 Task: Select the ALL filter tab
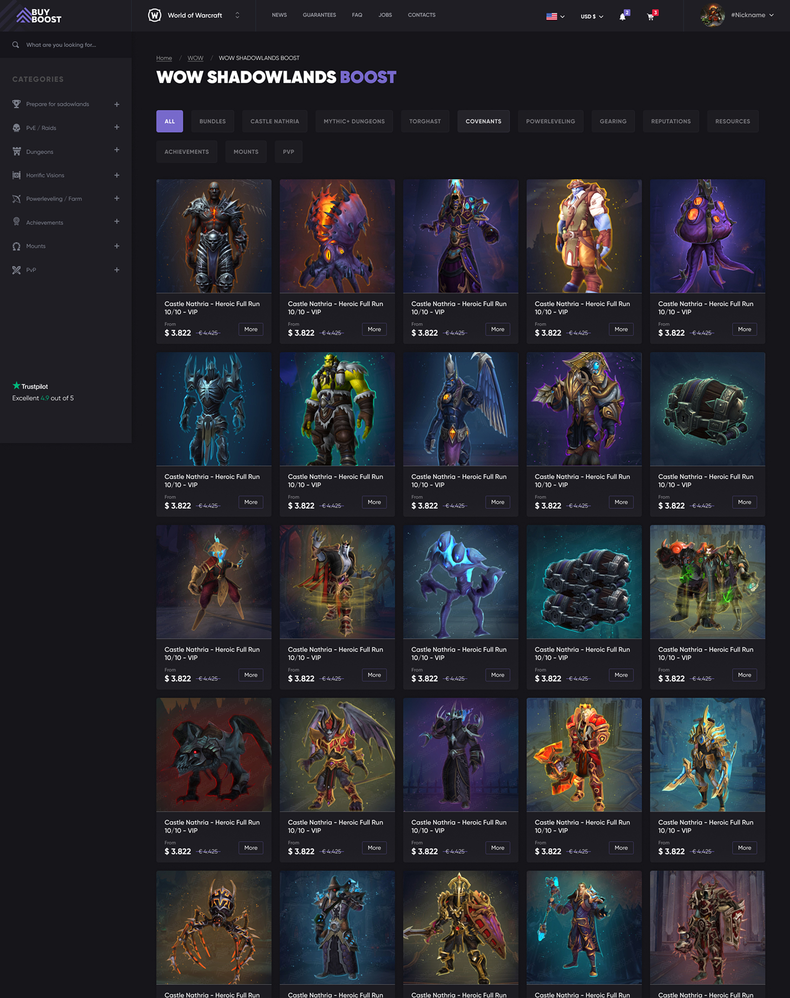[169, 121]
